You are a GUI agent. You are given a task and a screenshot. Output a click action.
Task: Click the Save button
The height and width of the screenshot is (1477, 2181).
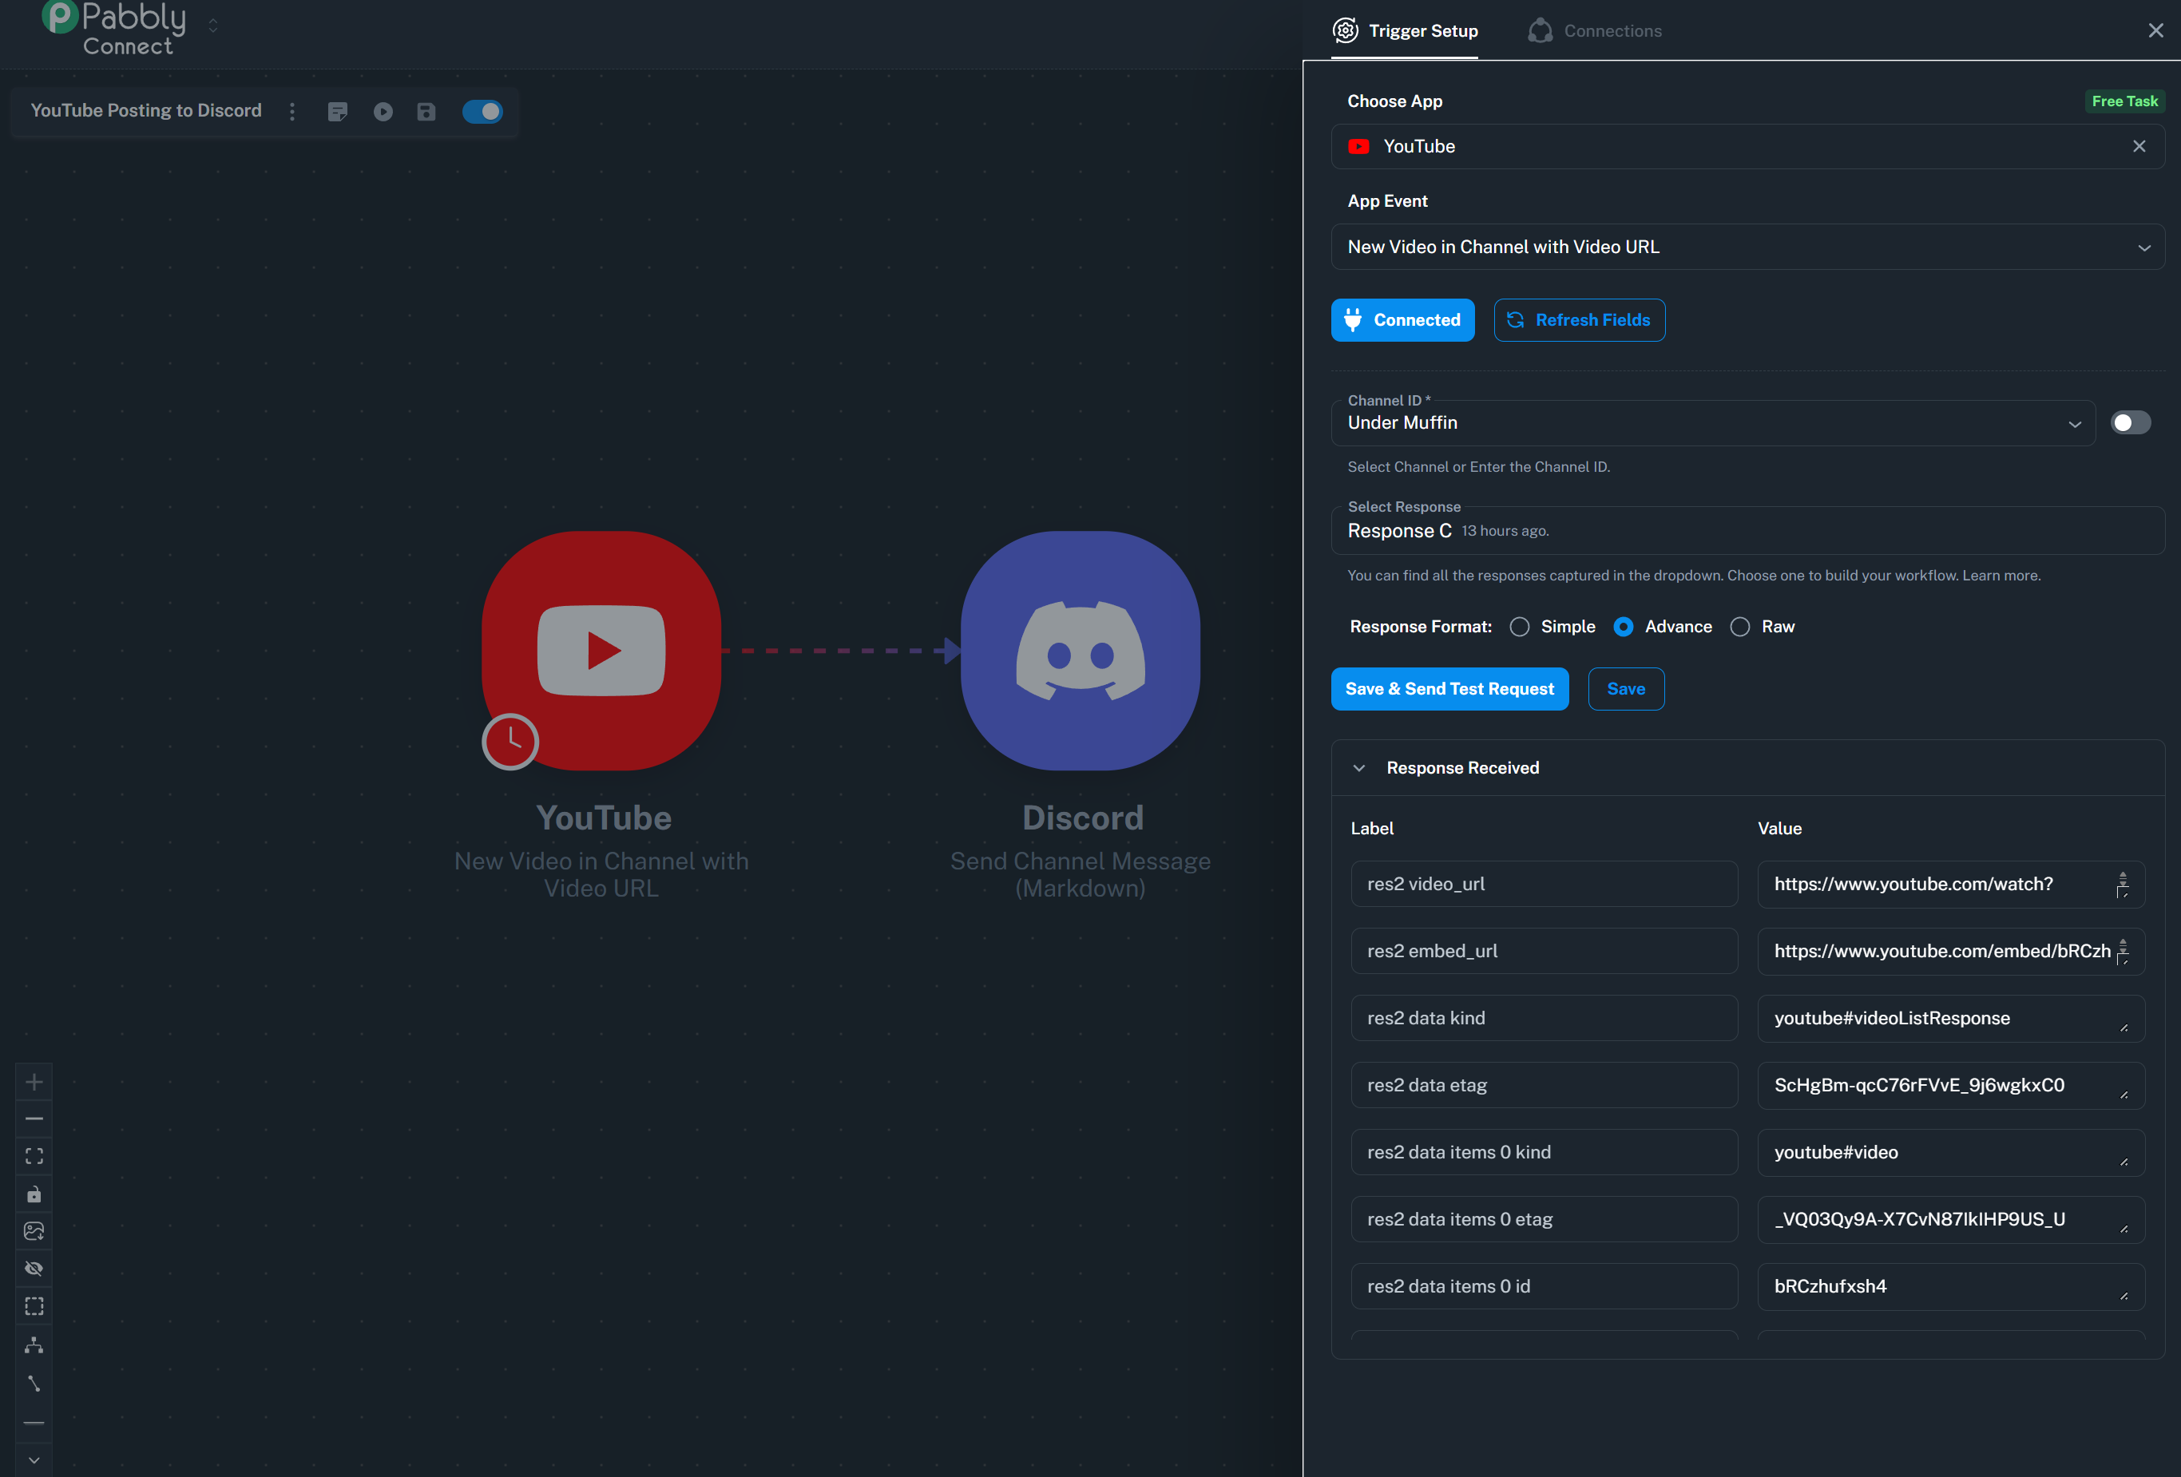click(1625, 689)
